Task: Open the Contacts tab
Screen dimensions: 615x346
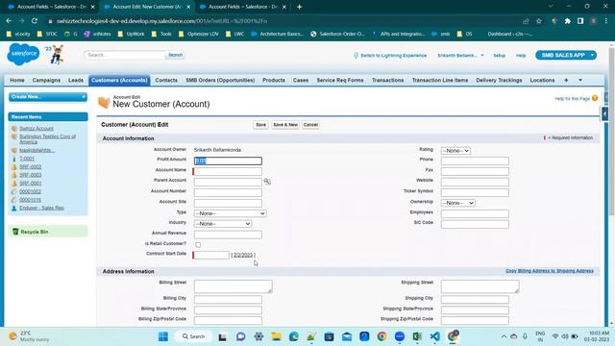Action: 166,80
